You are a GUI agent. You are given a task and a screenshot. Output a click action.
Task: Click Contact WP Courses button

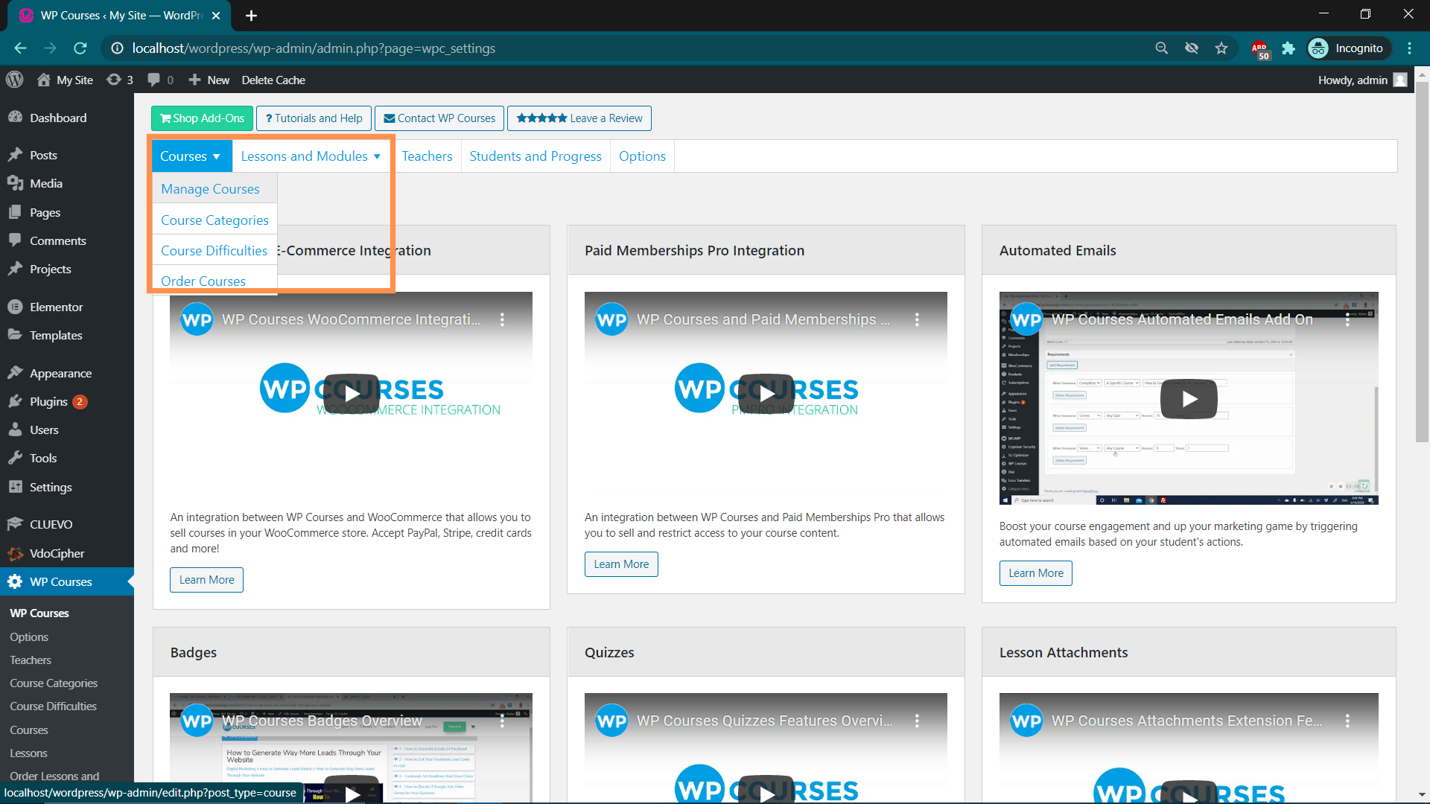coord(439,118)
